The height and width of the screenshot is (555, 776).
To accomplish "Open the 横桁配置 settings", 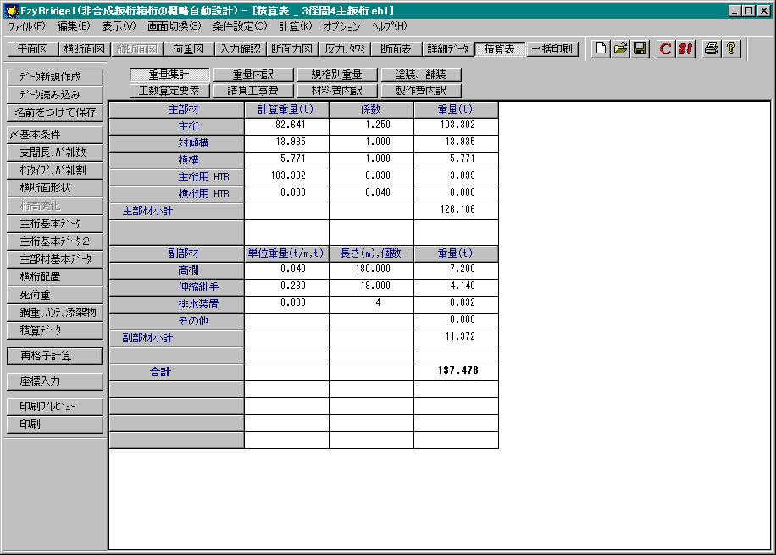I will click(55, 277).
